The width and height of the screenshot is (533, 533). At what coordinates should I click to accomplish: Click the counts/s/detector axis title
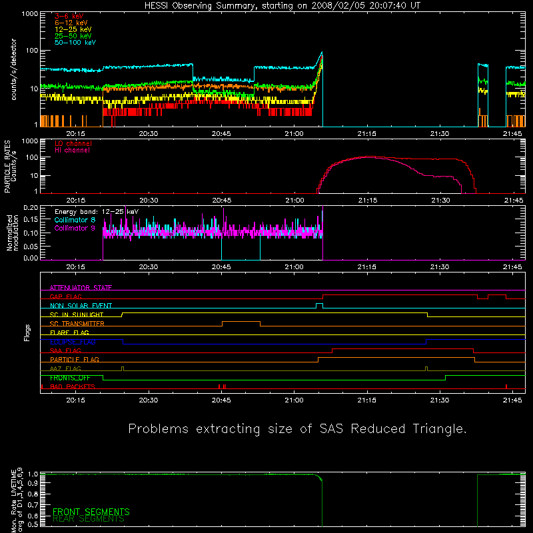pos(13,69)
